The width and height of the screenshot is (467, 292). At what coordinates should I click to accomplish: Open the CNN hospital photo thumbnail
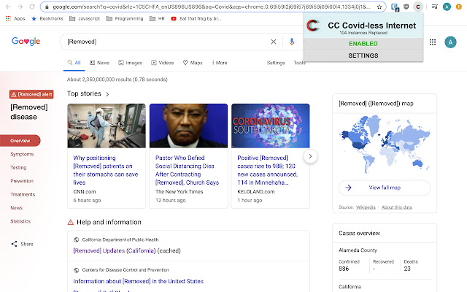click(107, 126)
